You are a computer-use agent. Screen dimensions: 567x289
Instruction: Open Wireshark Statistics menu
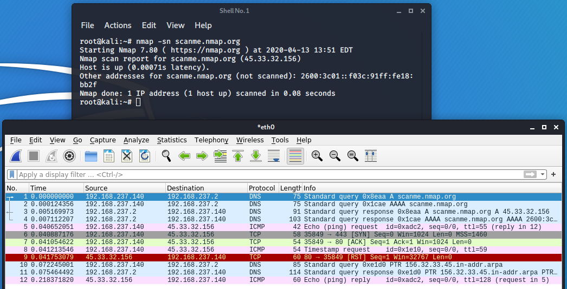pos(172,140)
